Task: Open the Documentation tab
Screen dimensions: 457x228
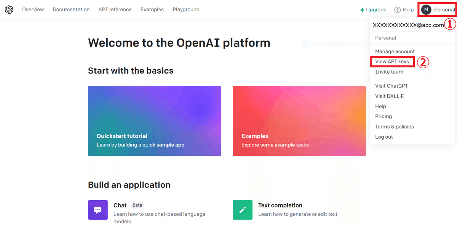Action: pos(71,9)
